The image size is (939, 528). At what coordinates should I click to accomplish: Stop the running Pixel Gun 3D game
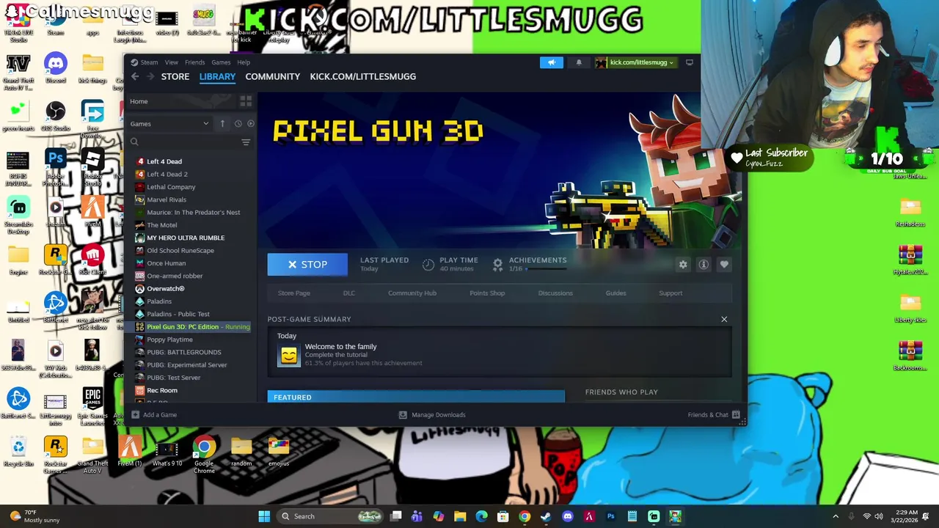(x=307, y=265)
